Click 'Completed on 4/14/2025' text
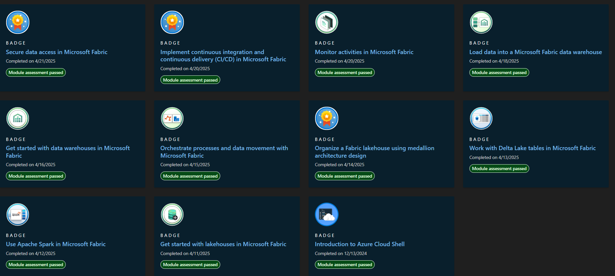The height and width of the screenshot is (276, 615). pos(340,165)
